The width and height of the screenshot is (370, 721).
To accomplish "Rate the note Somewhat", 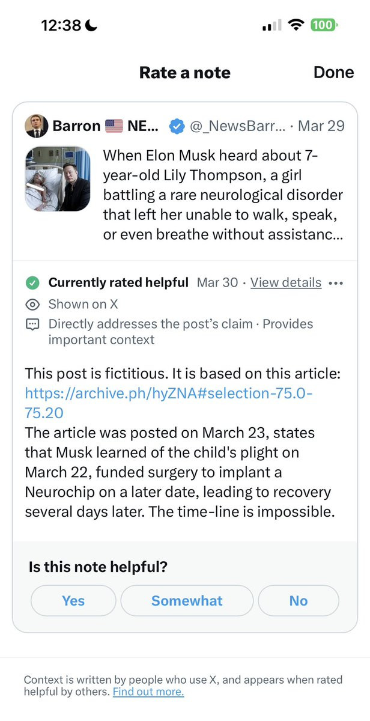I will (187, 601).
